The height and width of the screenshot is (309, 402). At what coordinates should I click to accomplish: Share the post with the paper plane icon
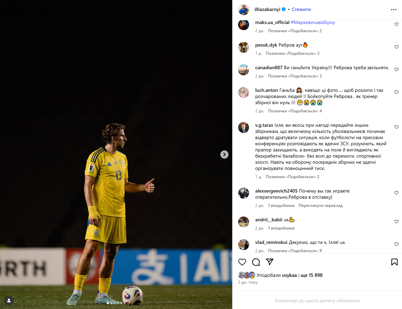pos(270,262)
